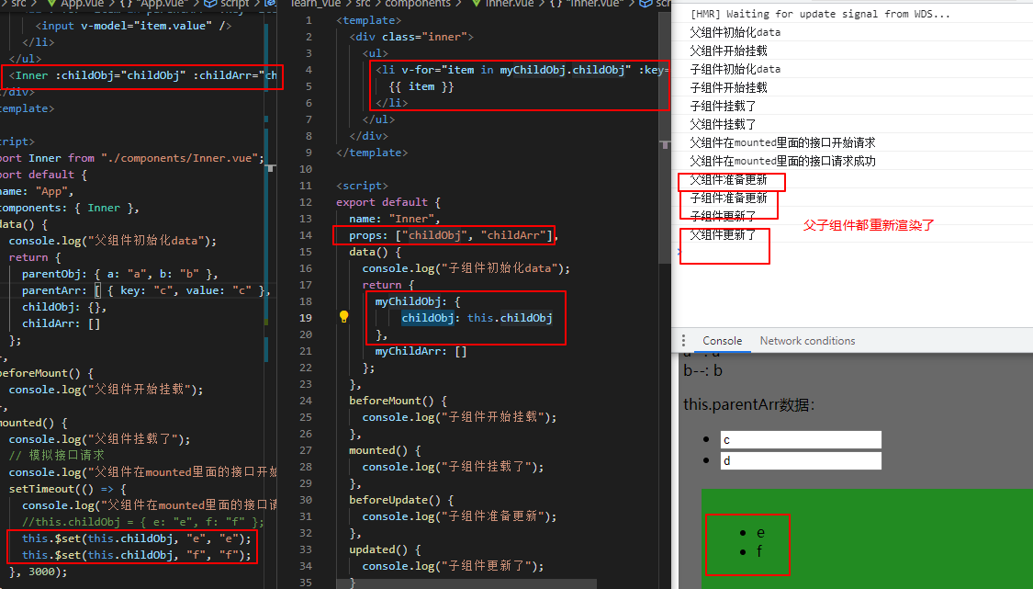Click the lightbulb quick-fix icon at line 19

point(343,317)
